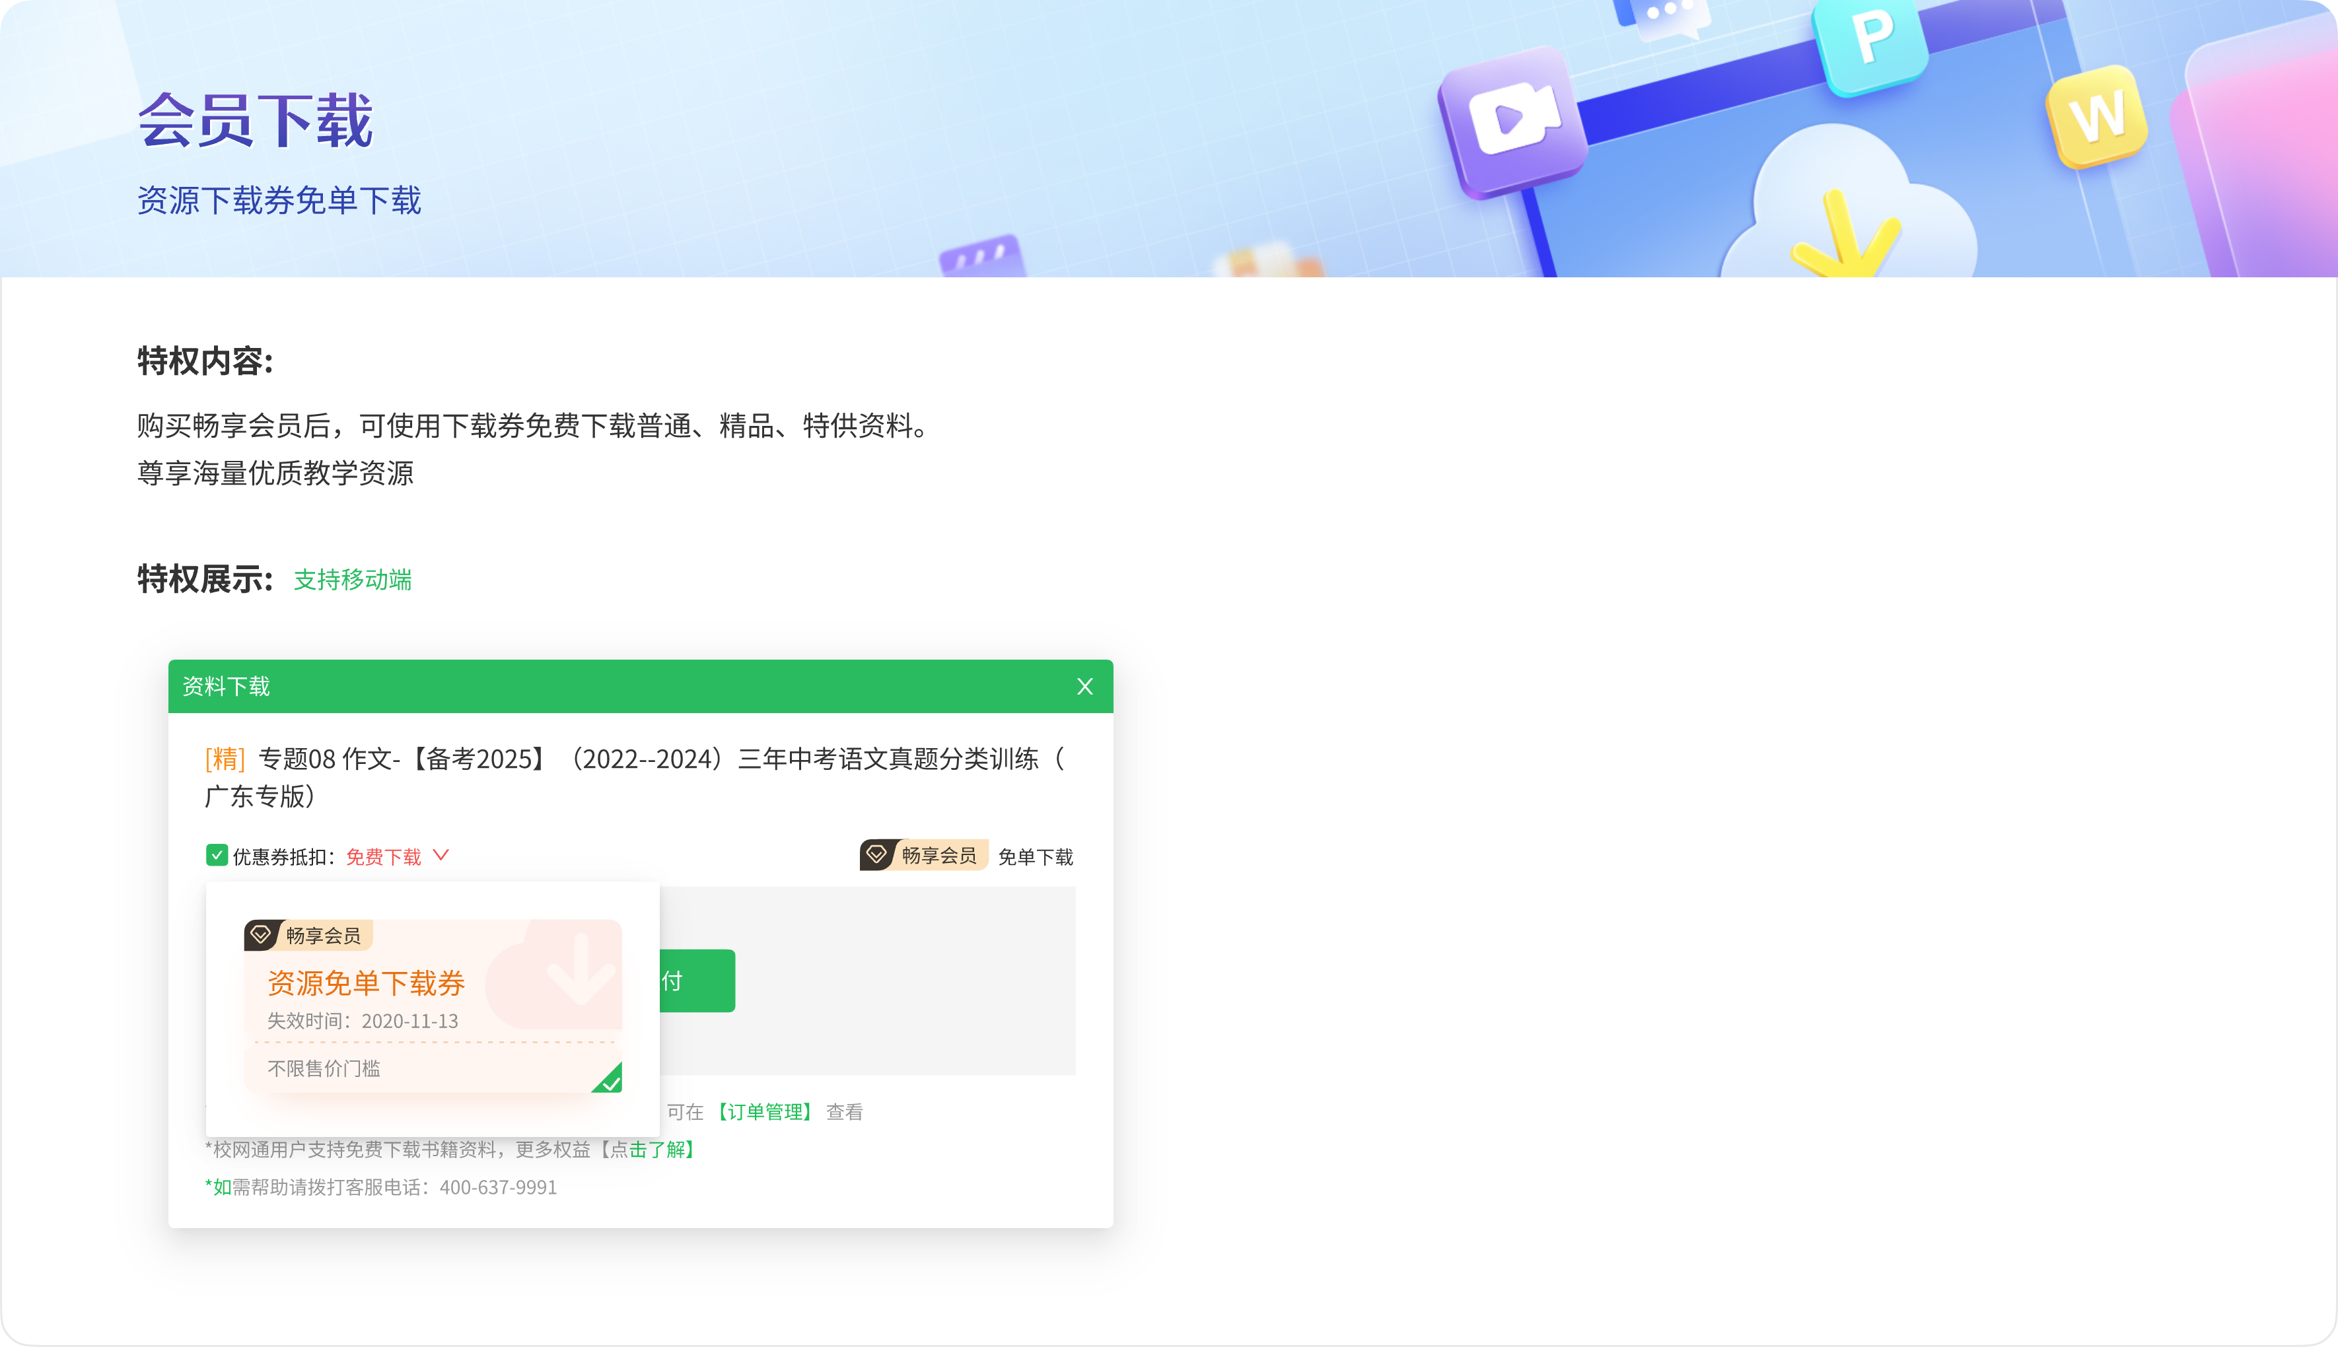Click the 畅享会员 tag on coupon card
Image resolution: width=2338 pixels, height=1347 pixels.
[308, 936]
